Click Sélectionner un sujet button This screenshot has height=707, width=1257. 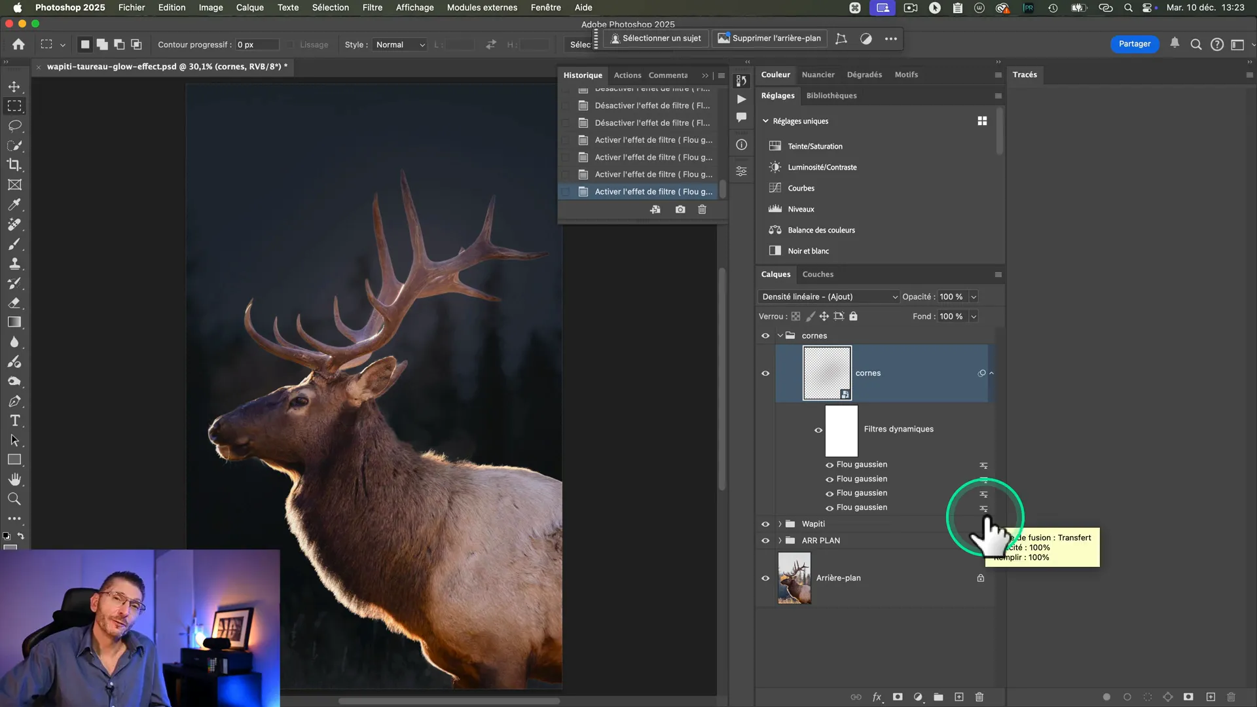(x=655, y=39)
